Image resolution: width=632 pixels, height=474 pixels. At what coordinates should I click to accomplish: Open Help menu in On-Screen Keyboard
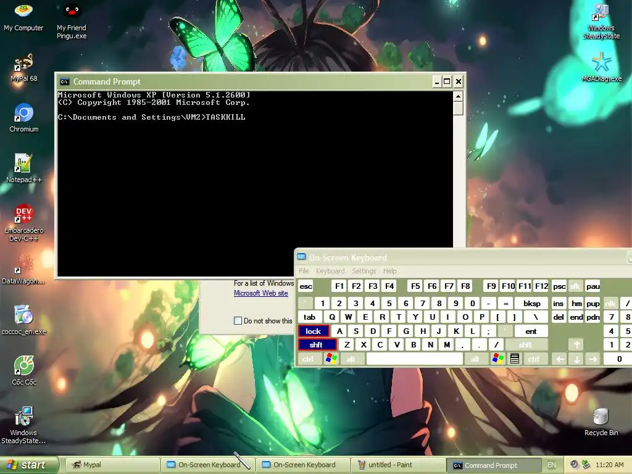(x=390, y=271)
